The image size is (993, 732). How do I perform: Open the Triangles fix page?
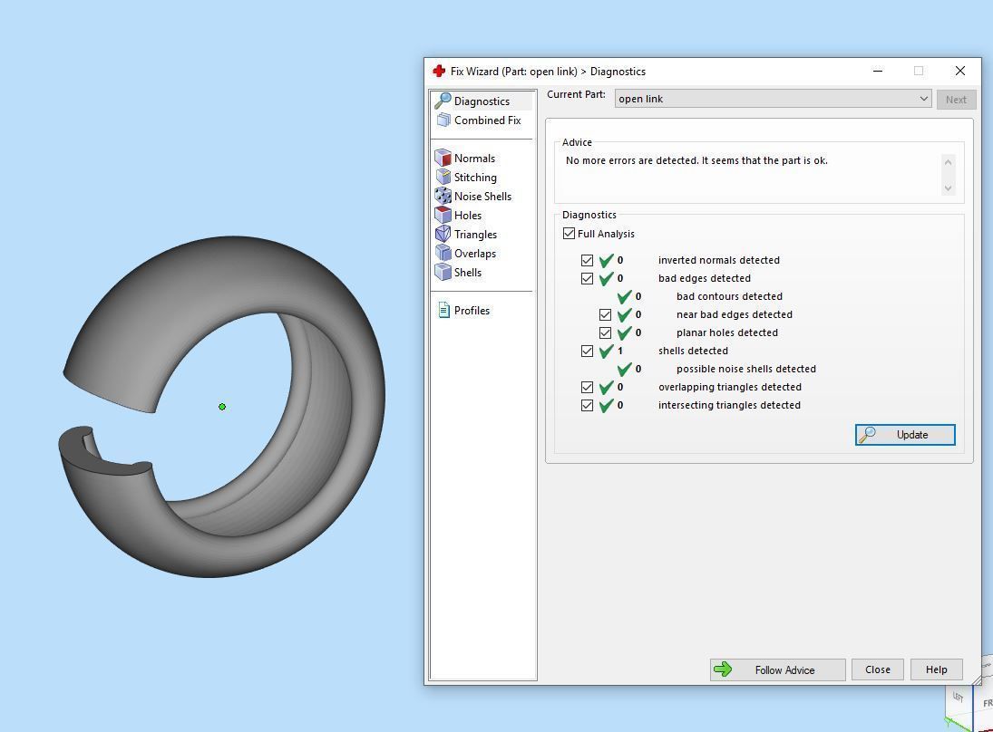[475, 234]
